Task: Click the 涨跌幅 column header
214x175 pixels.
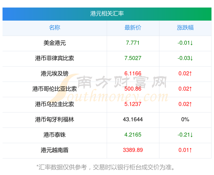Action: (185, 28)
